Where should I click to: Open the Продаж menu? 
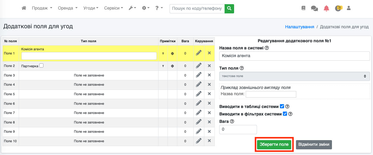click(42, 8)
